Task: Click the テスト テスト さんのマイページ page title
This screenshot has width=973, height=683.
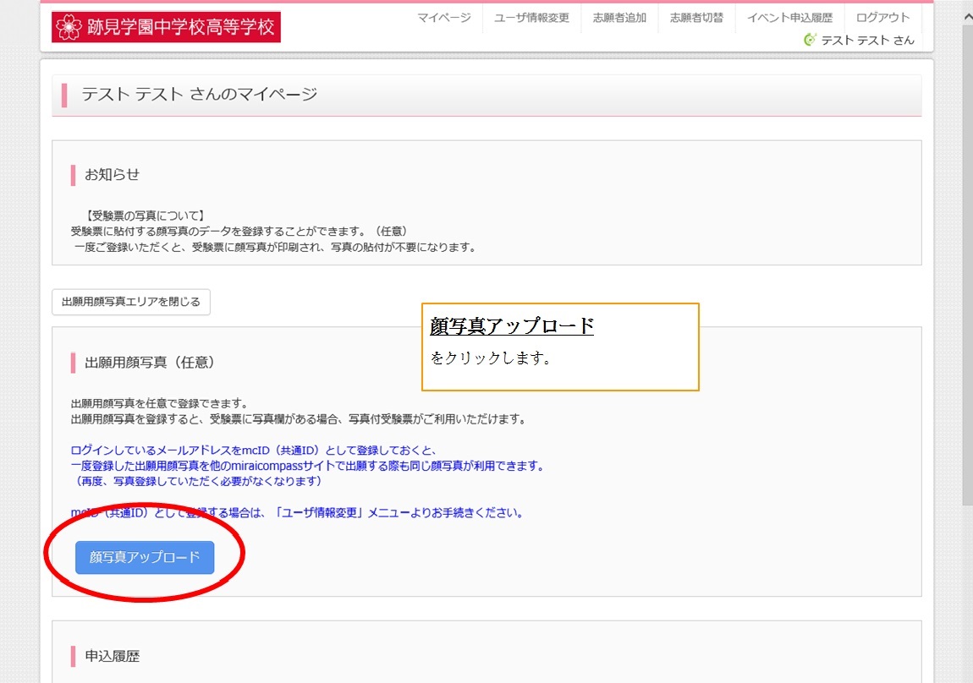Action: tap(199, 95)
